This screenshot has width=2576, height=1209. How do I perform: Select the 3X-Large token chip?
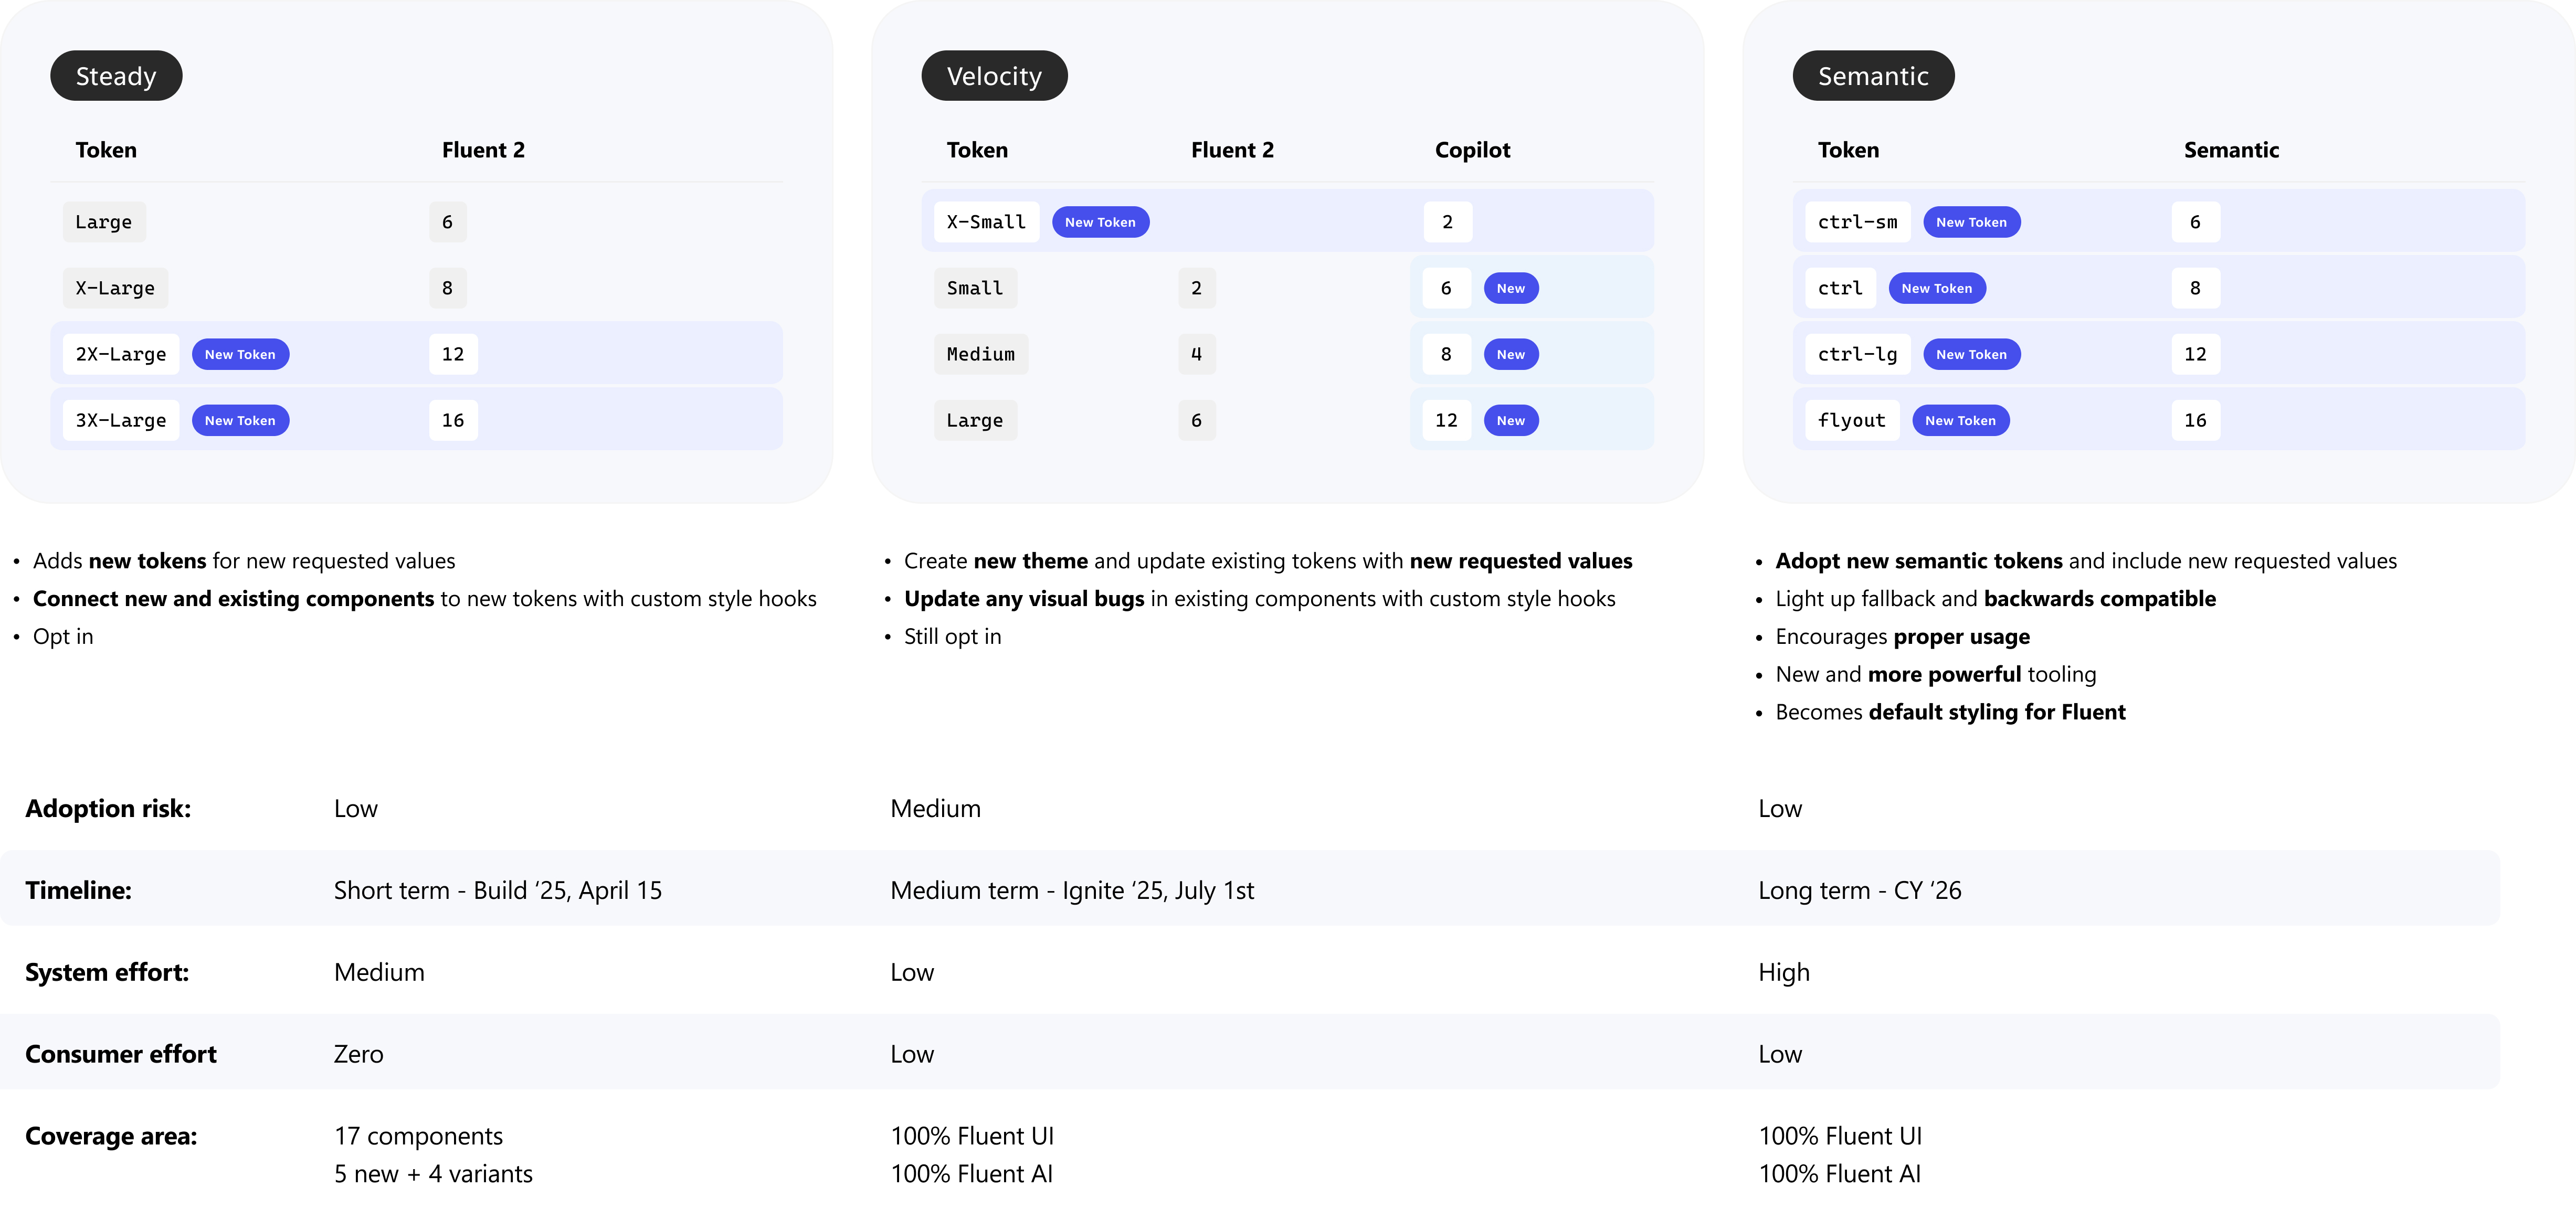click(121, 420)
